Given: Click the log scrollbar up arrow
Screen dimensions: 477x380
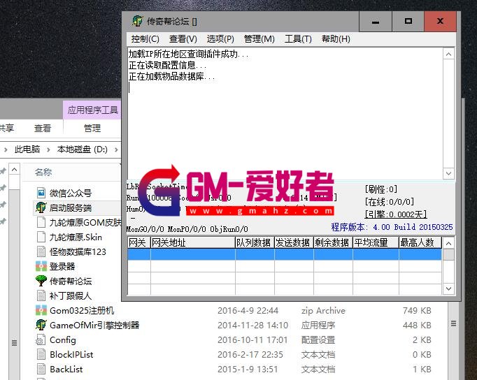Looking at the screenshot, I should pyautogui.click(x=449, y=54).
